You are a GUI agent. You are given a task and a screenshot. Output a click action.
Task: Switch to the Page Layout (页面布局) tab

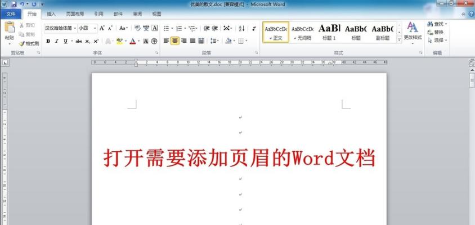click(x=75, y=14)
